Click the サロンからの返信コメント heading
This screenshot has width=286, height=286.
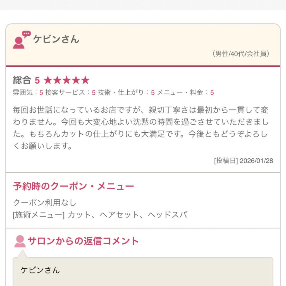(83, 241)
